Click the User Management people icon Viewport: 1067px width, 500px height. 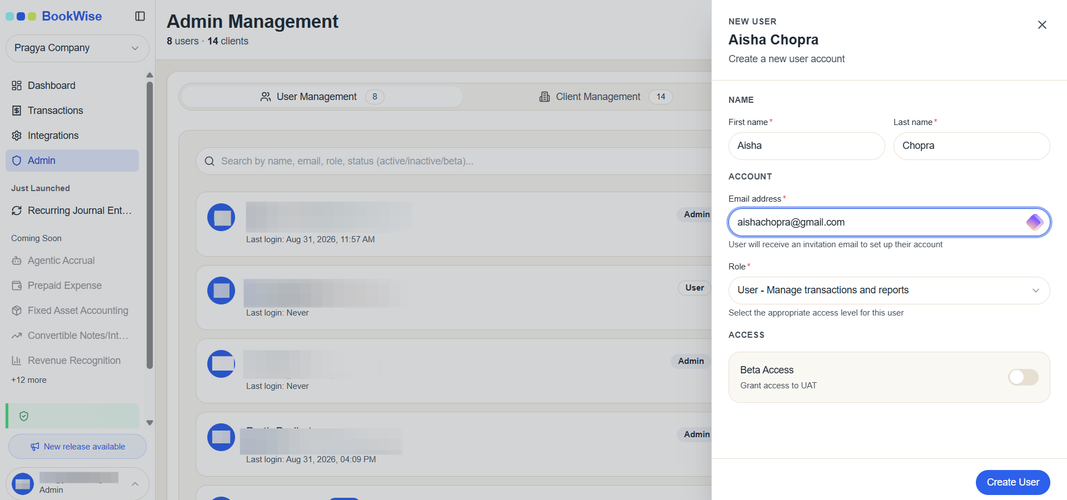266,97
